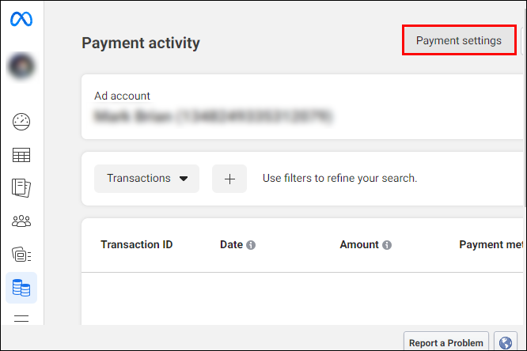This screenshot has height=351, width=527.
Task: Add a filter with plus button
Action: 229,179
